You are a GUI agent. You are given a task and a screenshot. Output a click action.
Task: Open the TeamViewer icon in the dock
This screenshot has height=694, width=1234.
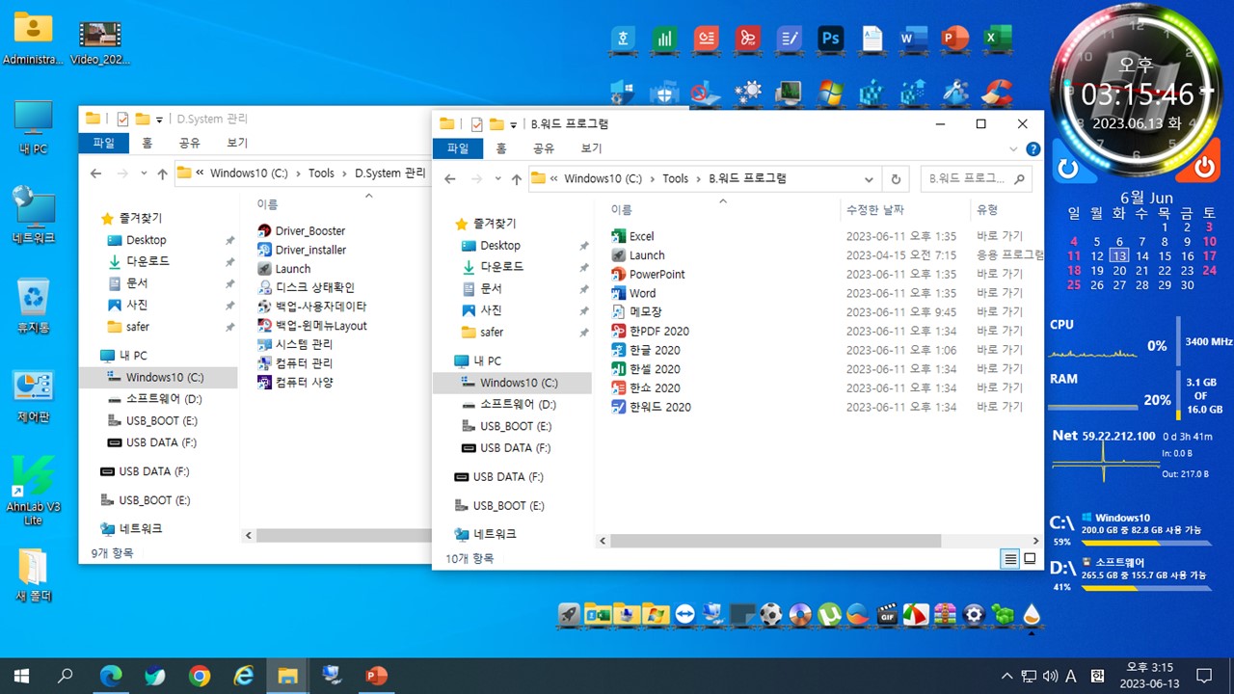[684, 614]
